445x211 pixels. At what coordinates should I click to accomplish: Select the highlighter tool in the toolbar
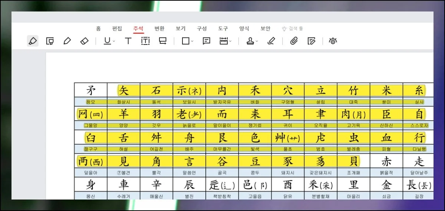[x=33, y=41]
